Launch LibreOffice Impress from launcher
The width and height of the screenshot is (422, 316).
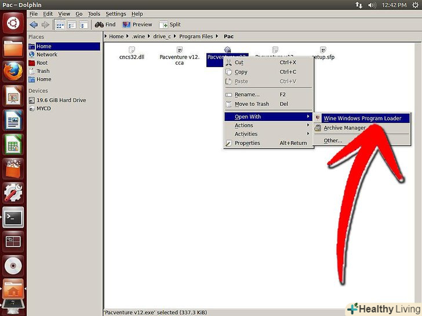[x=13, y=96]
